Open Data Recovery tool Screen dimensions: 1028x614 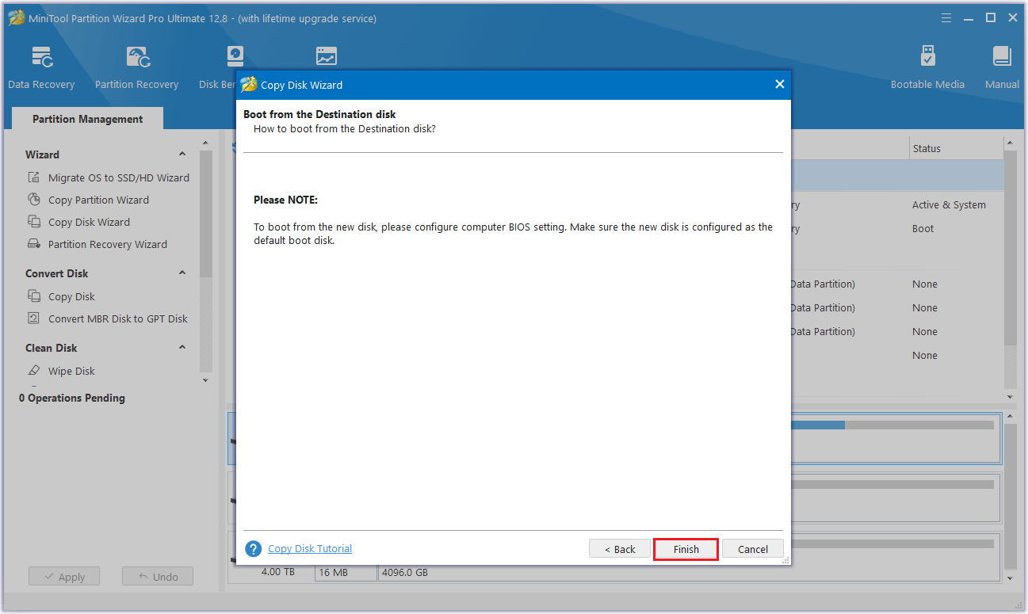coord(41,68)
